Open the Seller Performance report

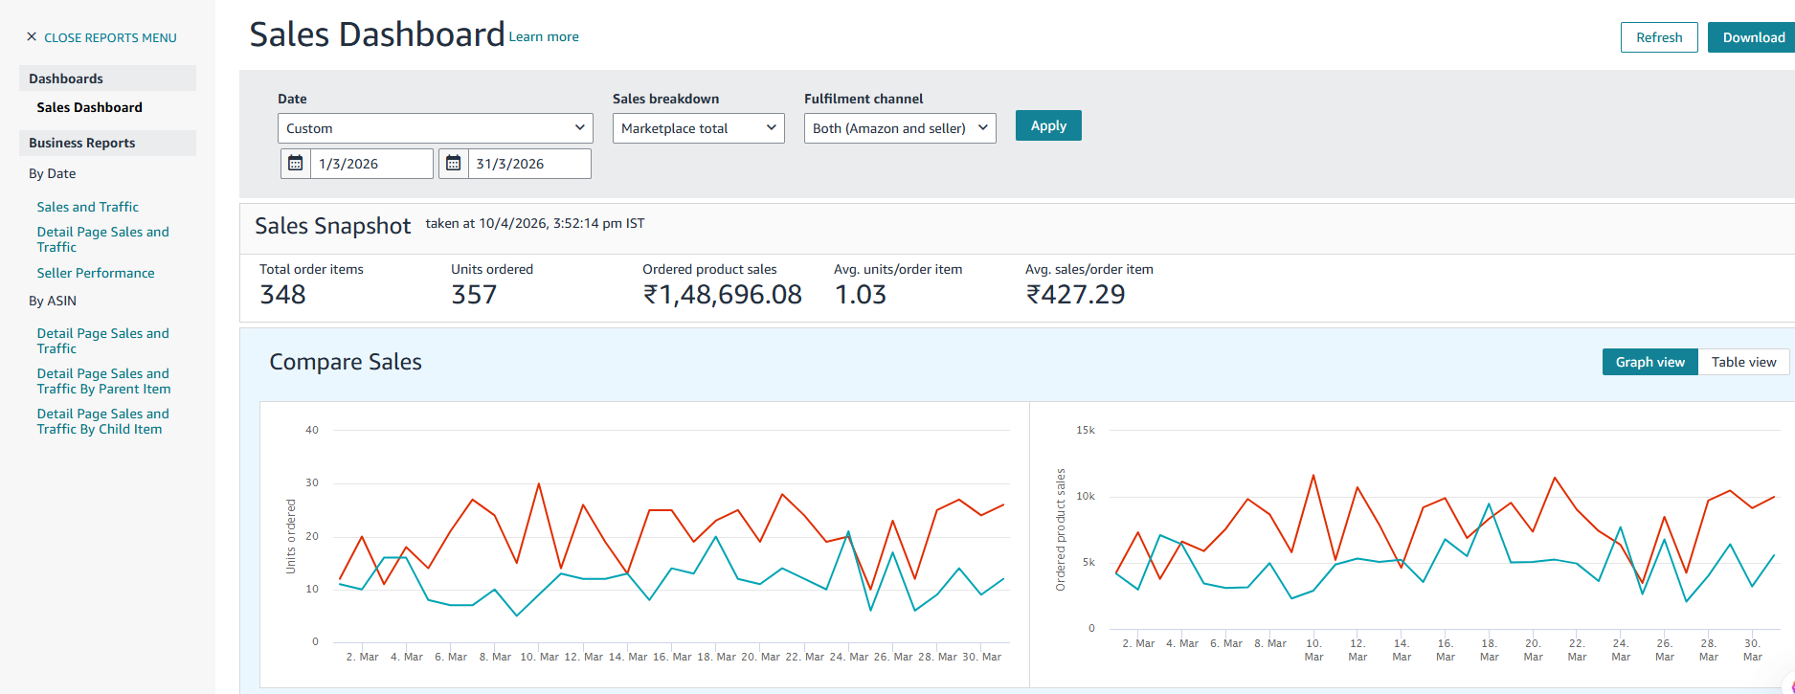point(96,273)
